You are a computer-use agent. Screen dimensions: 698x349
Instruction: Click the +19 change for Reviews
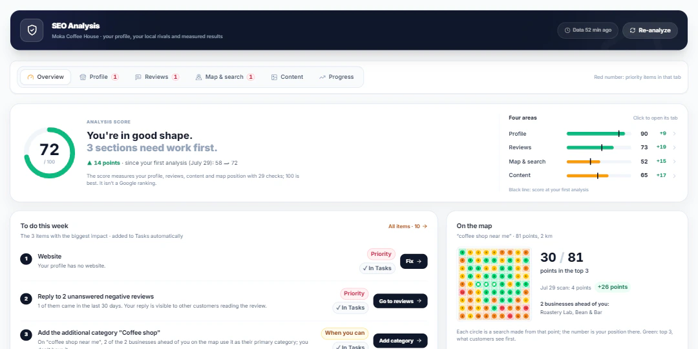point(661,147)
